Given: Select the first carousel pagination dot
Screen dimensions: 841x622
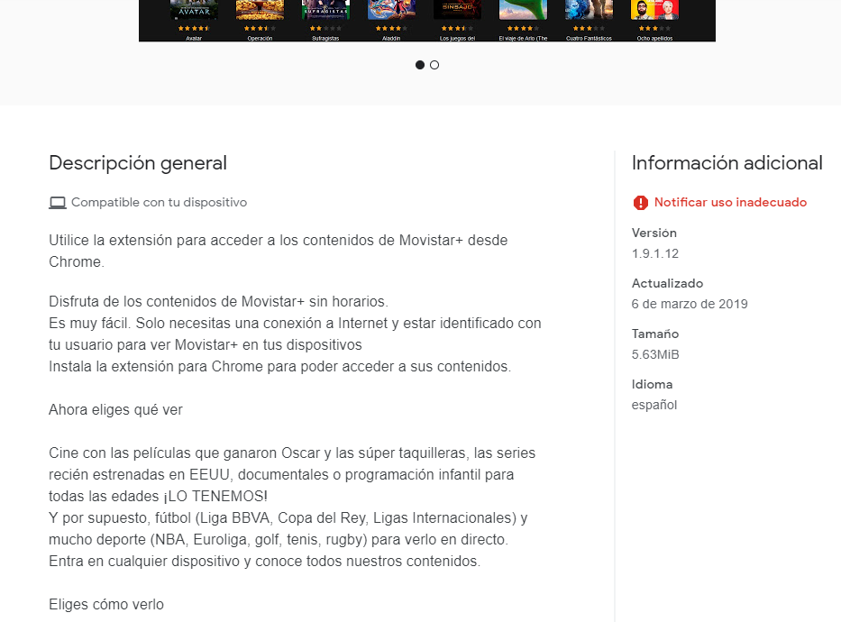Looking at the screenshot, I should [419, 65].
